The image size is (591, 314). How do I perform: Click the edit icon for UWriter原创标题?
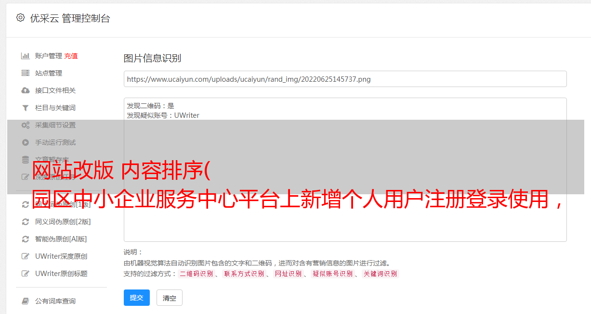pyautogui.click(x=26, y=274)
